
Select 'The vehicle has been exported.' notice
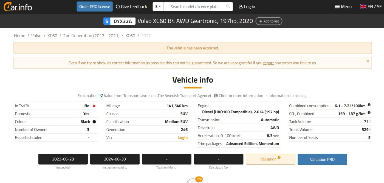point(193,48)
